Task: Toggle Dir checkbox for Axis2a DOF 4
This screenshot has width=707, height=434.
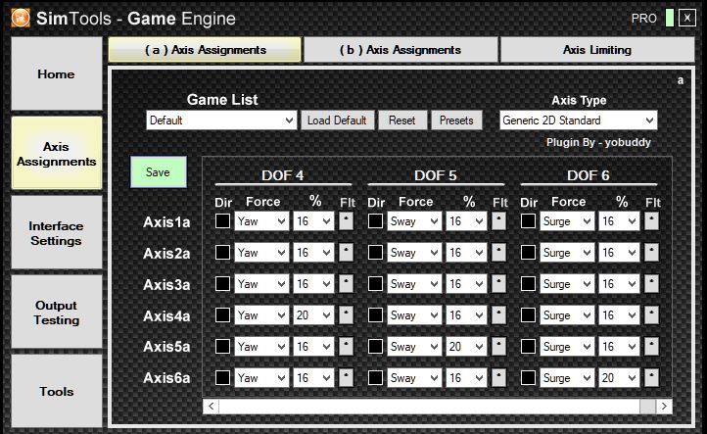Action: [x=222, y=252]
